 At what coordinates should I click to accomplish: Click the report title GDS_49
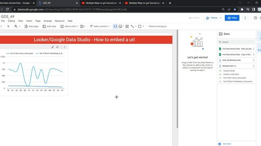8,17
